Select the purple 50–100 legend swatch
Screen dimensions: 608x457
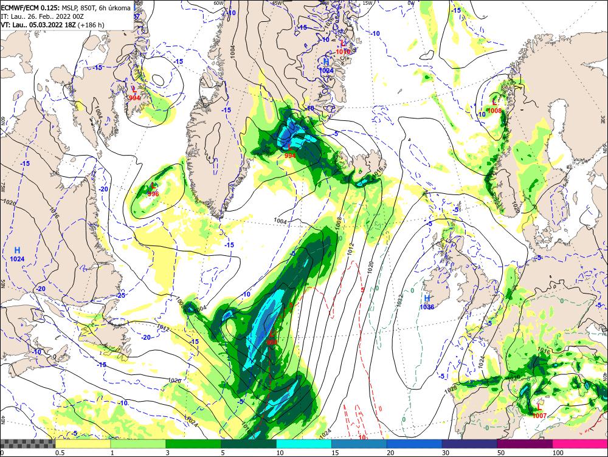[525, 444]
